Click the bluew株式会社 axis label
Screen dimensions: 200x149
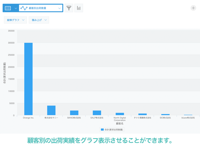[188, 118]
